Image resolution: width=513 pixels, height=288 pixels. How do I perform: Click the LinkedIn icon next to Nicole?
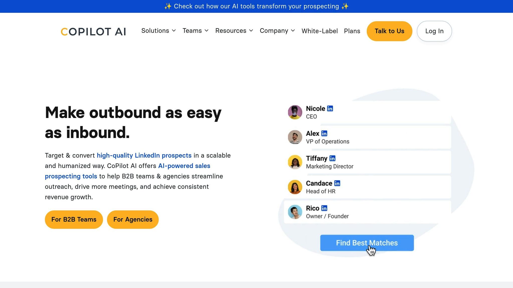(330, 108)
